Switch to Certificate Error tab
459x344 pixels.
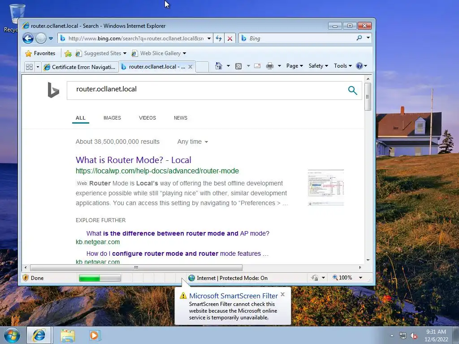pos(80,67)
